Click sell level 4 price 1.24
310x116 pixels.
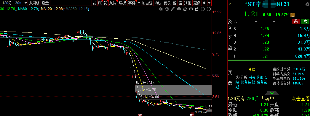tap(265, 36)
